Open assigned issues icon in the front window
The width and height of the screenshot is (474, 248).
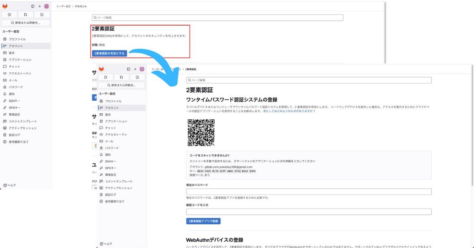point(105,77)
